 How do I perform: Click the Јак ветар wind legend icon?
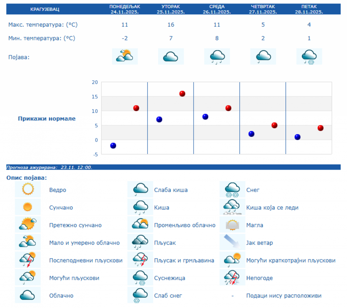coord(232,242)
